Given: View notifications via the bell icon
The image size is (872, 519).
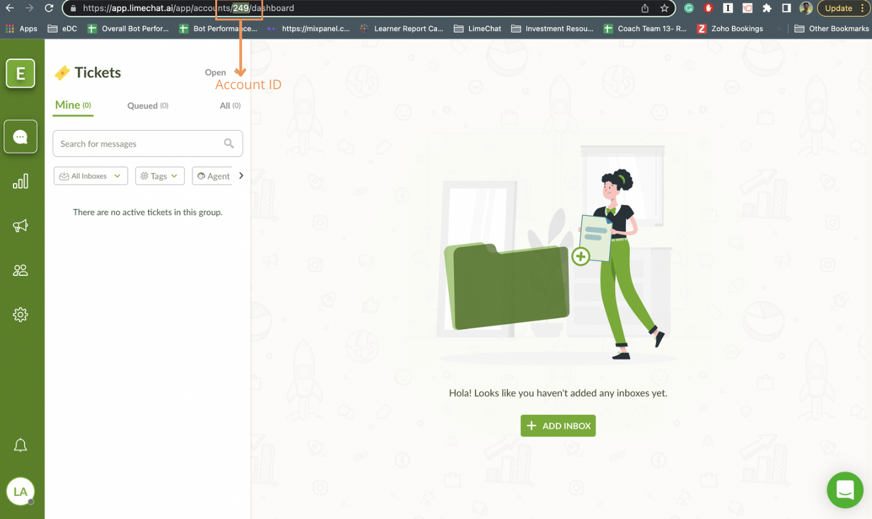Looking at the screenshot, I should tap(20, 445).
